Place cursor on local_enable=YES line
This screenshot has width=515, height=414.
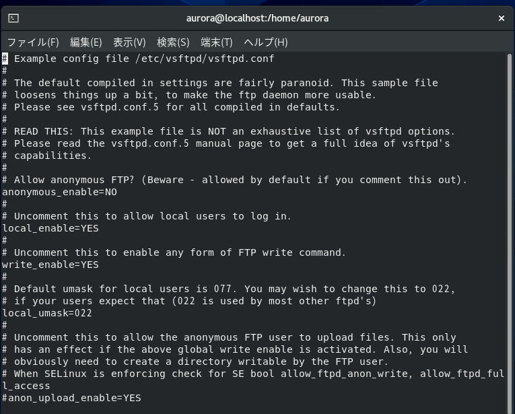point(50,228)
